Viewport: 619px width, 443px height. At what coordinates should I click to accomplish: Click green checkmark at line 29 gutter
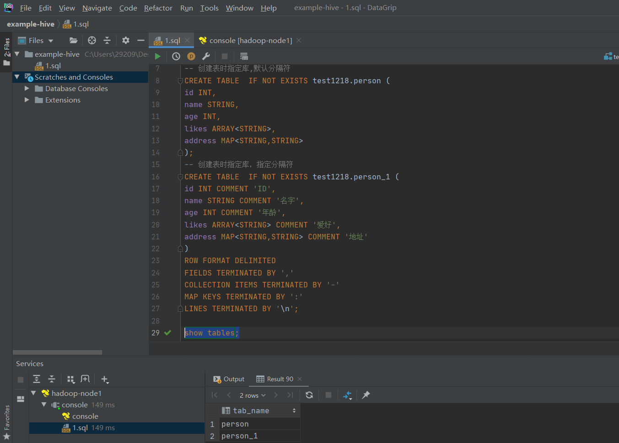pos(167,333)
